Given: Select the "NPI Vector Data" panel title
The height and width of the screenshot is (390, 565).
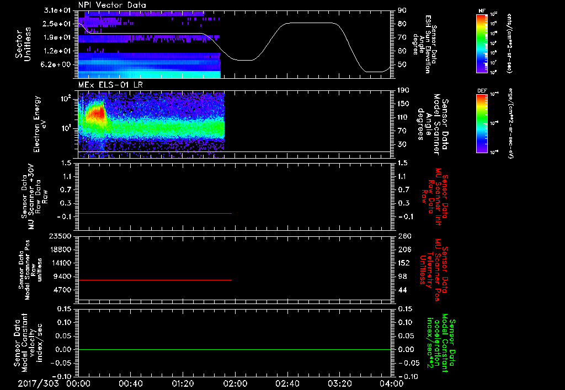Looking at the screenshot, I should [x=113, y=5].
